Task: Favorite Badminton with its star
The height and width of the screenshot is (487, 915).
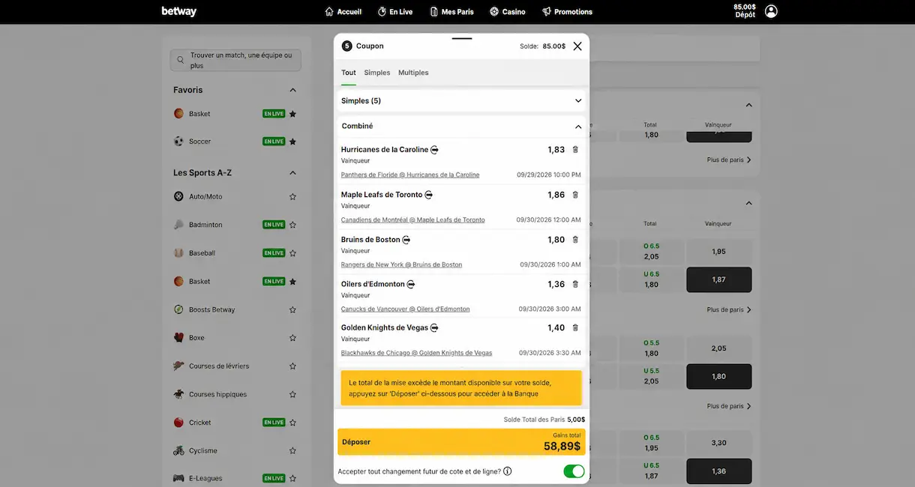Action: pyautogui.click(x=292, y=225)
